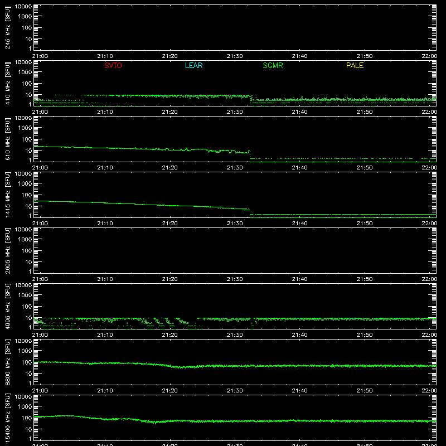Select the 610 MHz [SFU] axis title
The height and width of the screenshot is (446, 446).
coord(8,139)
